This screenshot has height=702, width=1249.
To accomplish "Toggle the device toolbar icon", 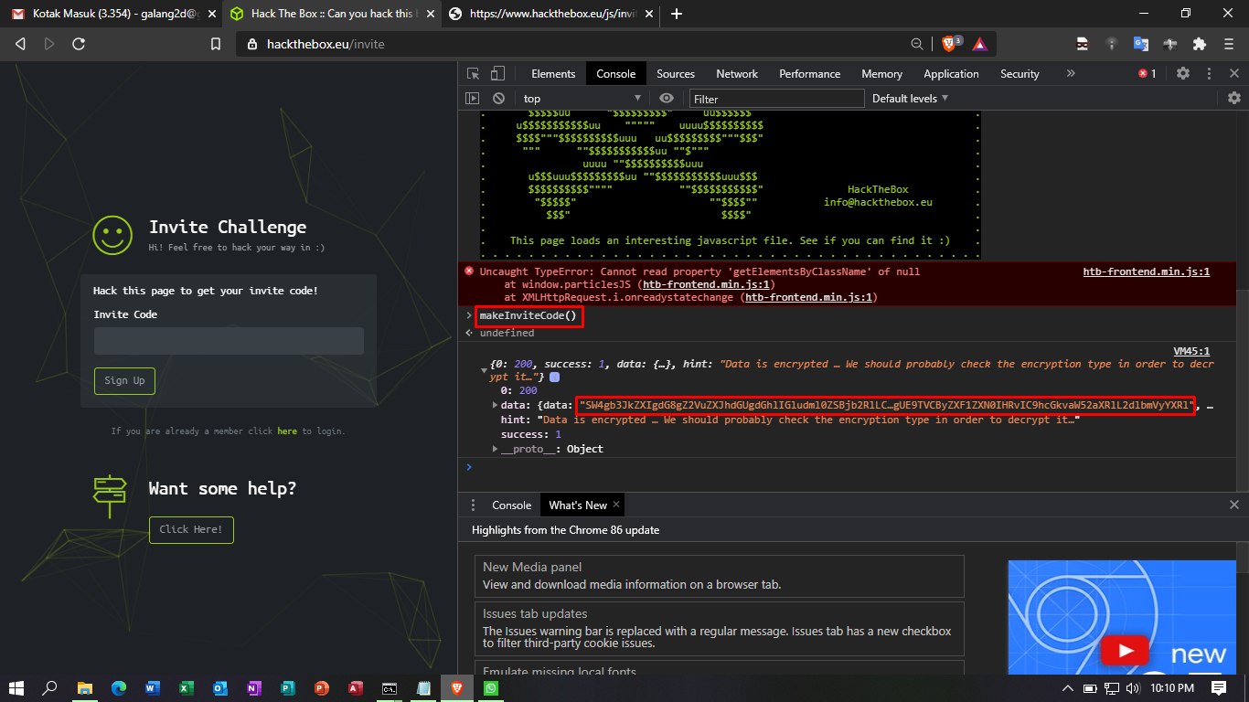I will (x=497, y=74).
